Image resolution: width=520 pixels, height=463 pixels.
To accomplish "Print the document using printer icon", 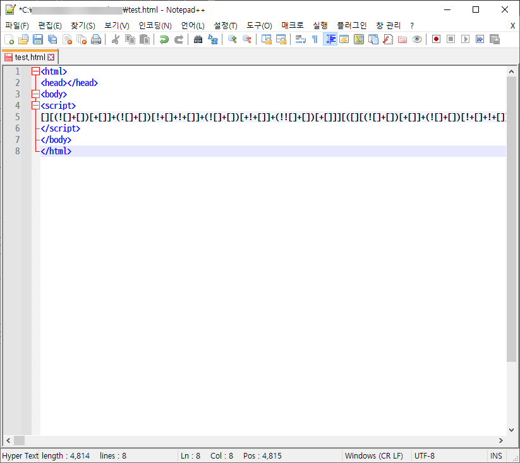I will [x=96, y=39].
